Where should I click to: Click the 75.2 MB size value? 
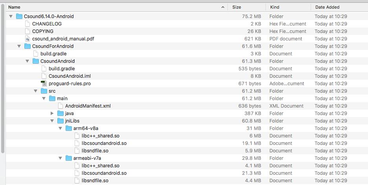(x=251, y=16)
